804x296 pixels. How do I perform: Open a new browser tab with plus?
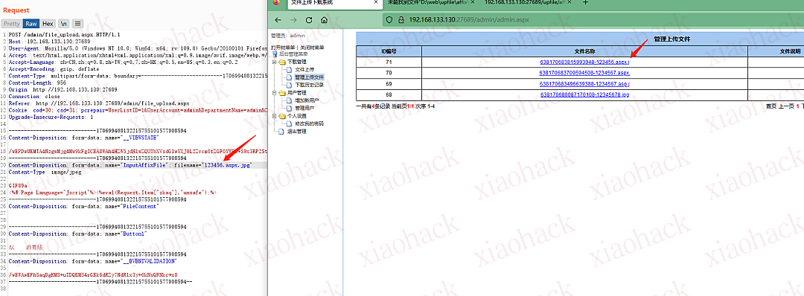[585, 2]
